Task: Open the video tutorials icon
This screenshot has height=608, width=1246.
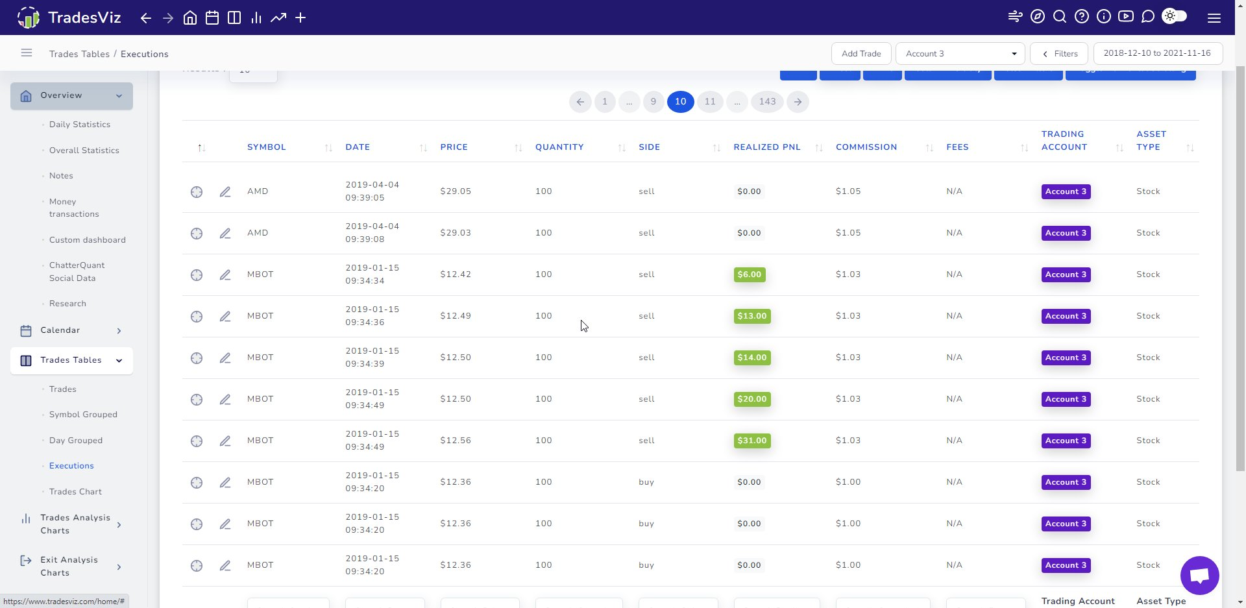Action: tap(1126, 16)
